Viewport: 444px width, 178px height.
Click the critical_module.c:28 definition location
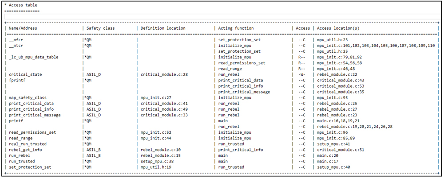point(164,74)
